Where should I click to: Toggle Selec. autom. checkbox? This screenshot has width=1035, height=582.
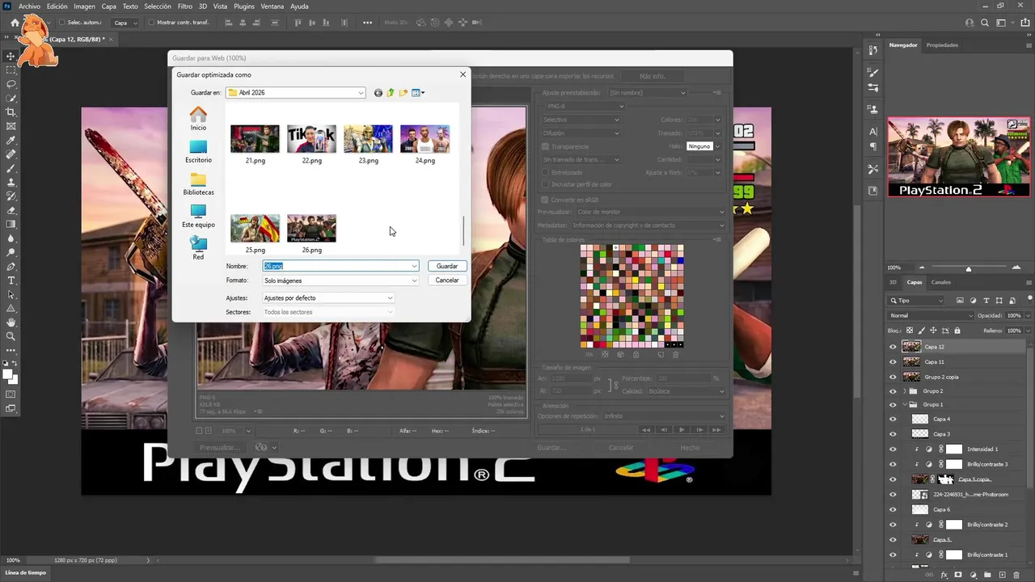coord(62,23)
